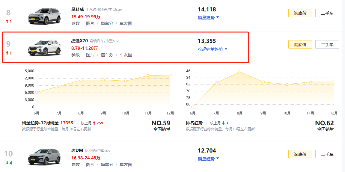This screenshot has height=172, width=345.
Task: Open 车友圈 link for 昂科威
Action: click(x=126, y=24)
